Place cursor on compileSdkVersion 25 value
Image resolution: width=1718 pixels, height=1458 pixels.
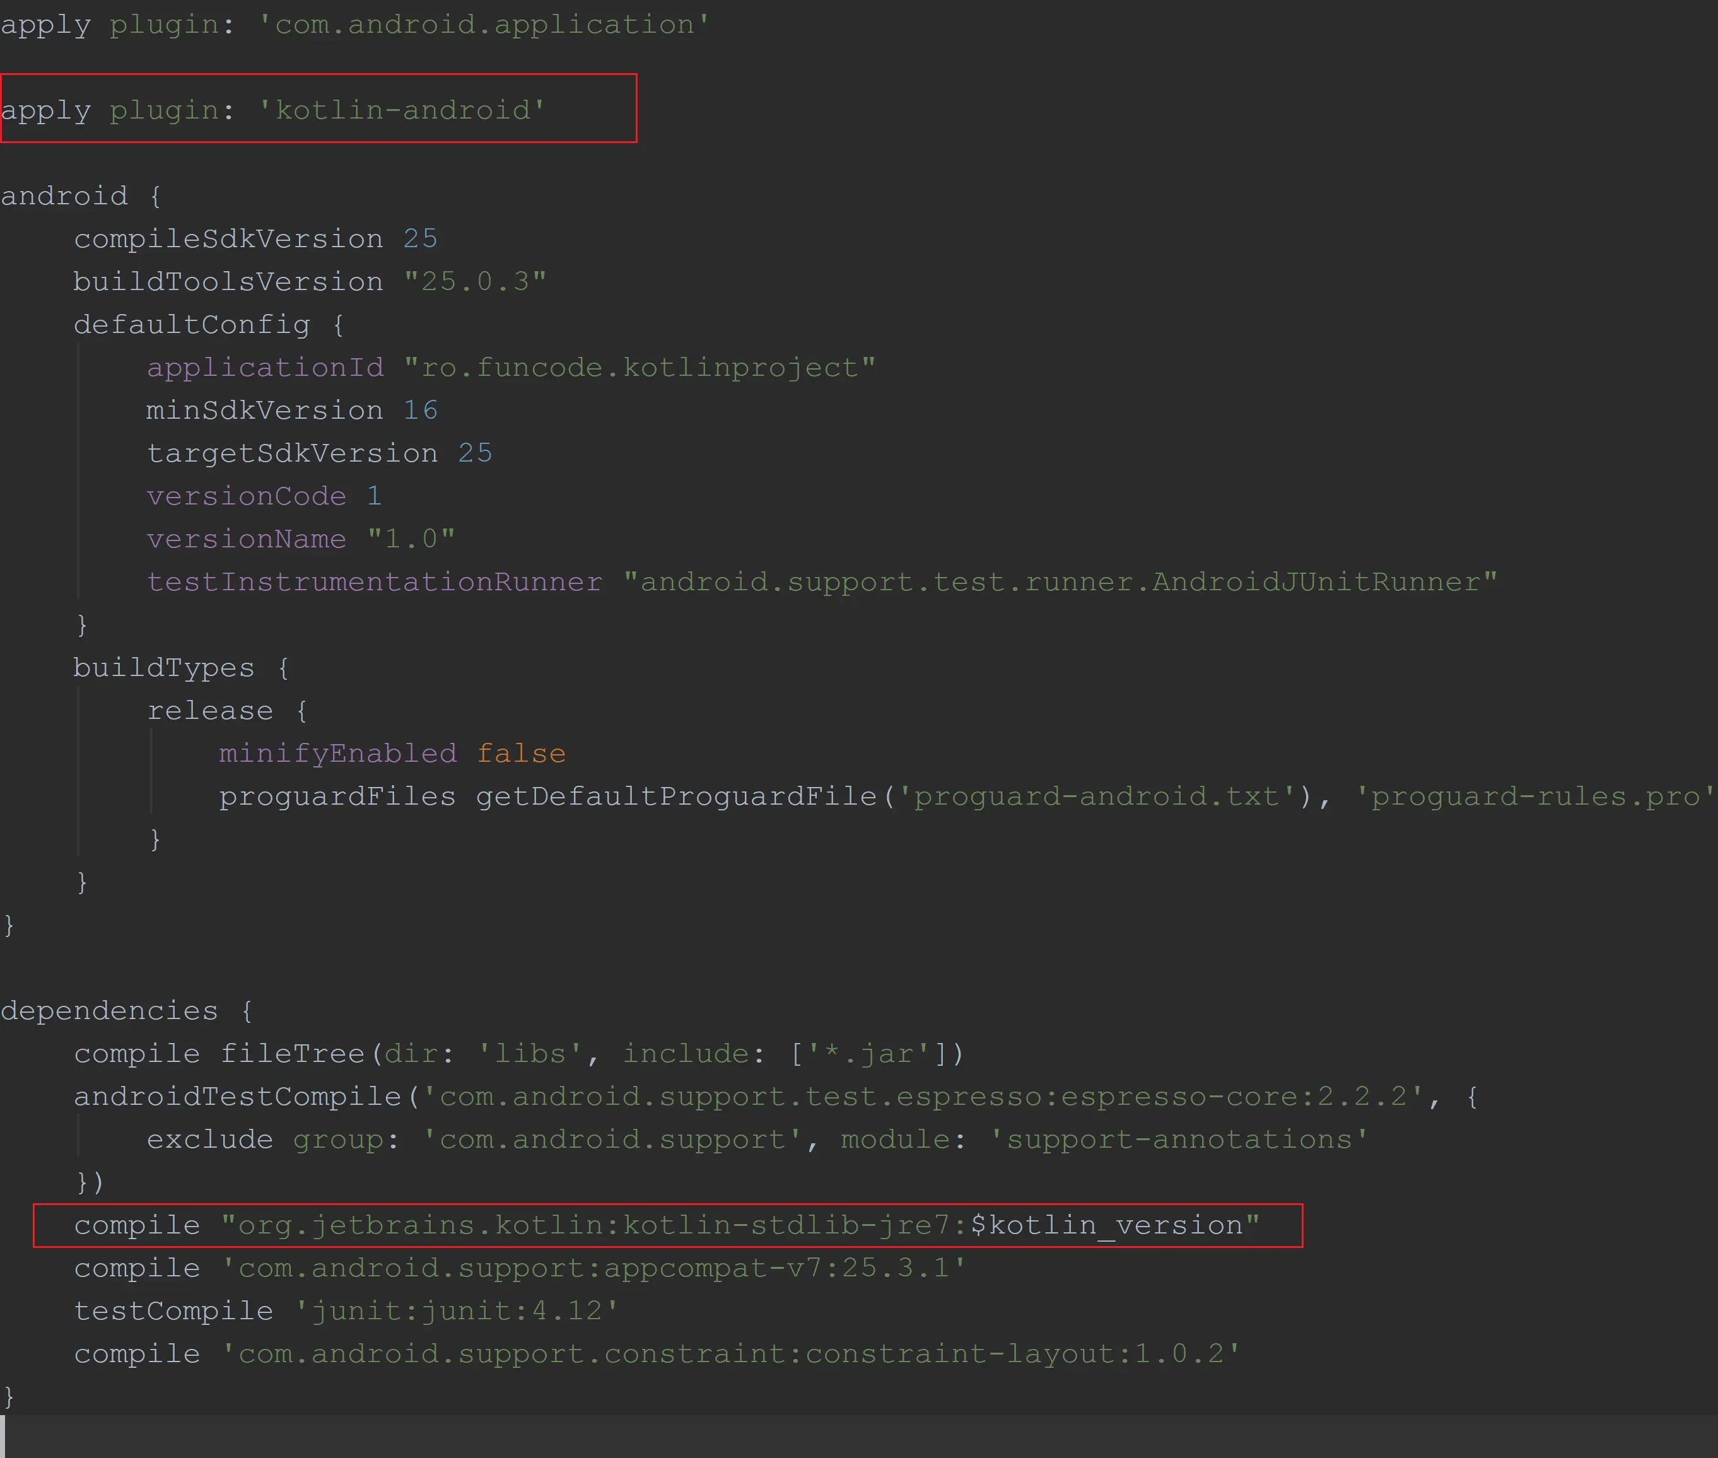click(420, 239)
